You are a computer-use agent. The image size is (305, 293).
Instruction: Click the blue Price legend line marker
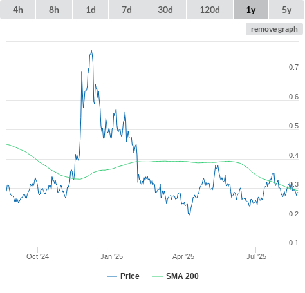click(112, 276)
